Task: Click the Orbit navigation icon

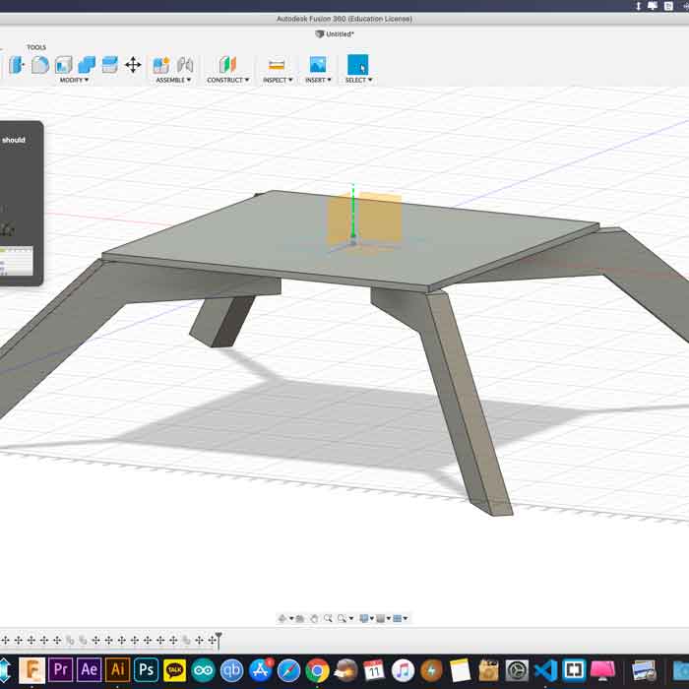Action: tap(282, 619)
